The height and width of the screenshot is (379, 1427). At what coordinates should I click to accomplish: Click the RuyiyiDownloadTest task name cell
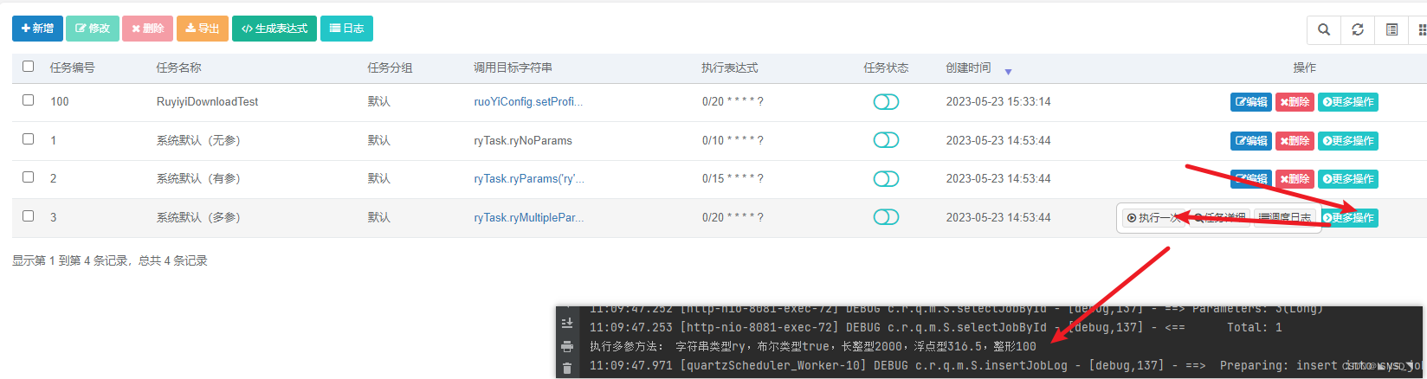tap(208, 101)
